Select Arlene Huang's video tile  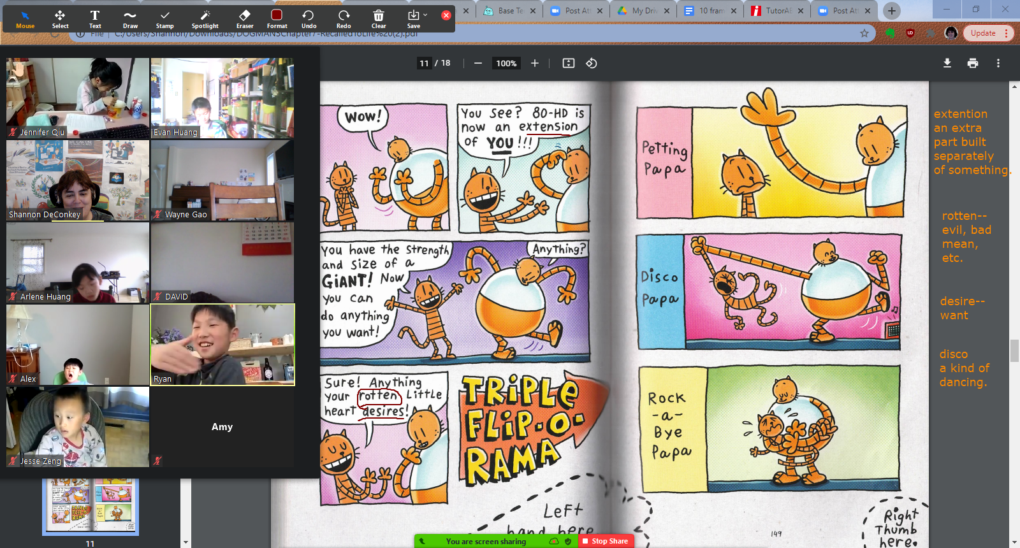78,263
